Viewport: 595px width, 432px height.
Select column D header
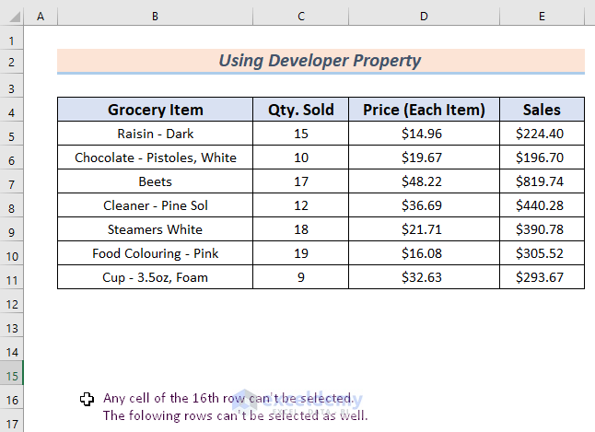[424, 18]
